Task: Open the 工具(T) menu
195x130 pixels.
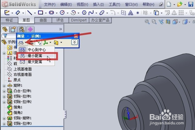Action: pos(114,5)
